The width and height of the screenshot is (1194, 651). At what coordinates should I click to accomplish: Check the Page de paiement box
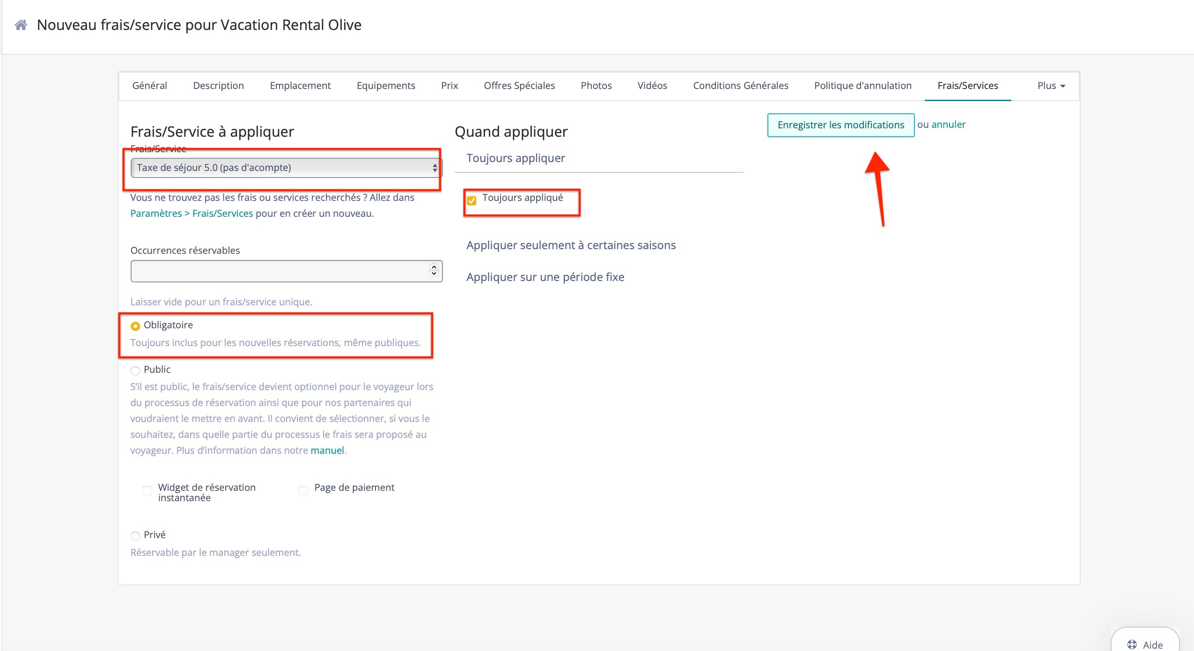303,490
